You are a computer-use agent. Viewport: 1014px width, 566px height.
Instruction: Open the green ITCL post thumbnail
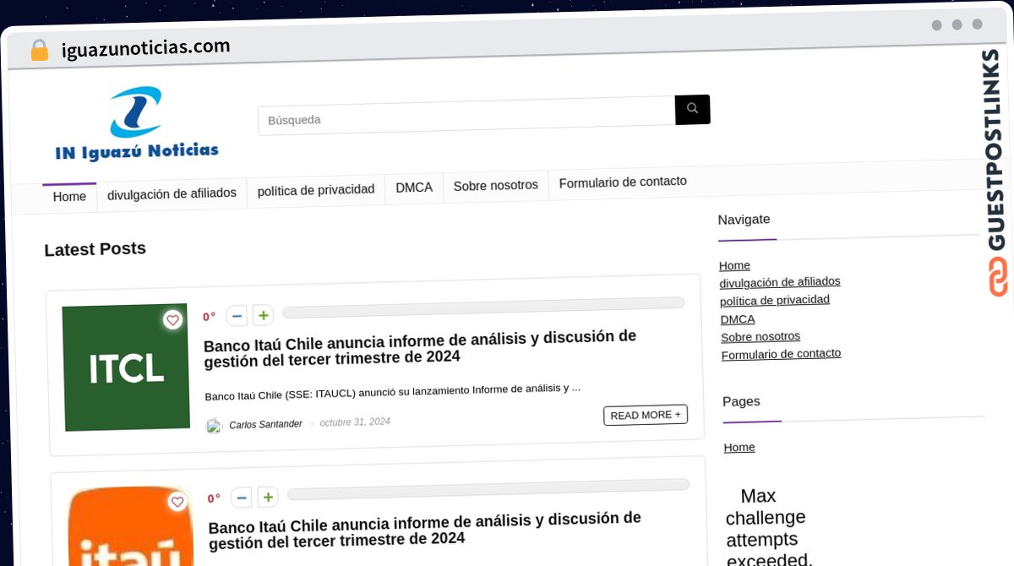coord(126,367)
